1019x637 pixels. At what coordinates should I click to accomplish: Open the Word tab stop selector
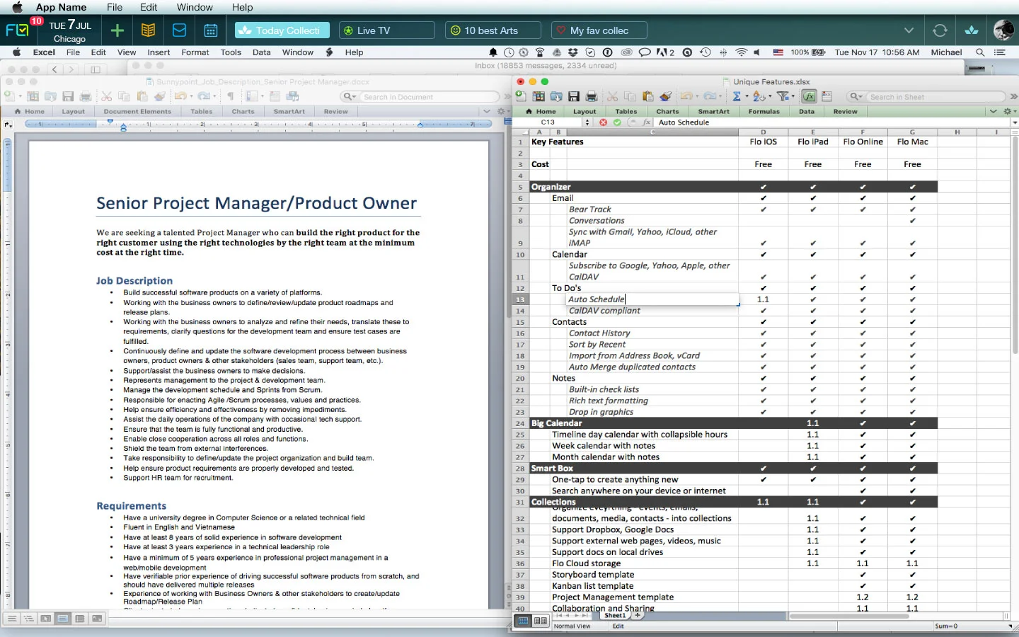(x=7, y=124)
